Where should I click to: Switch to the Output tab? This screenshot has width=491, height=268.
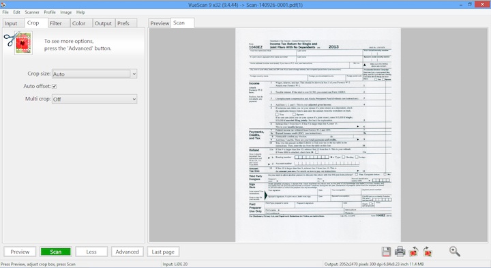104,23
